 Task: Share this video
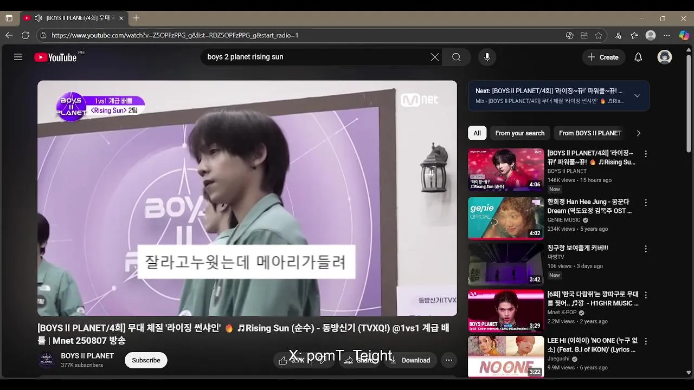359,360
